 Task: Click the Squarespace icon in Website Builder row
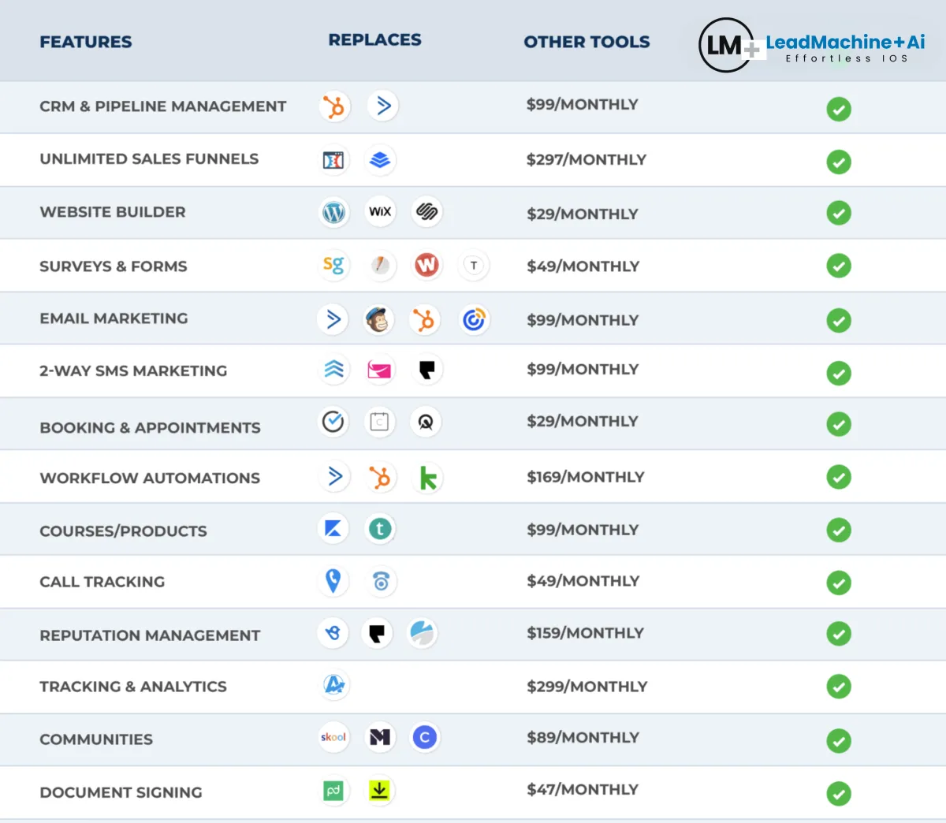[x=426, y=211]
